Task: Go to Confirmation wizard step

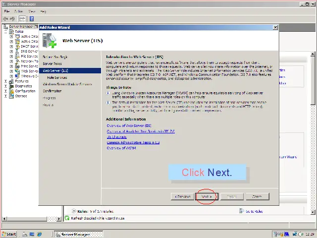Action: (x=52, y=91)
